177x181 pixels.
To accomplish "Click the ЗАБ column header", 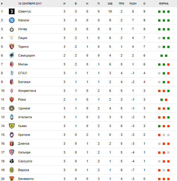I will [x=110, y=4].
